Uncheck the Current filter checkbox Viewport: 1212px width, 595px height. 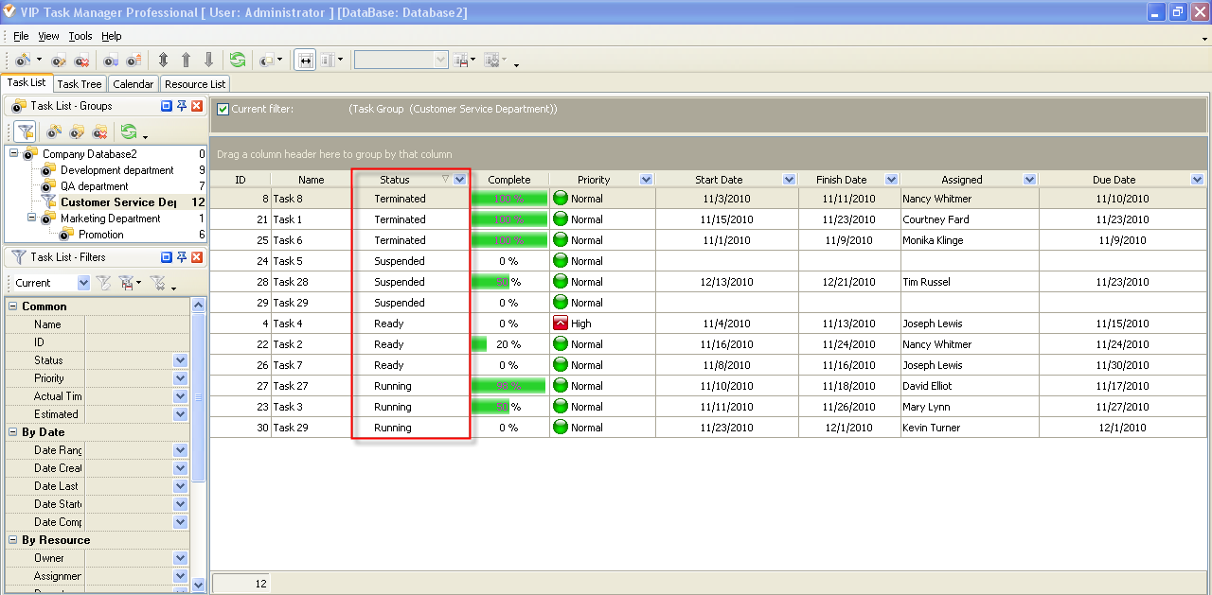(x=223, y=109)
